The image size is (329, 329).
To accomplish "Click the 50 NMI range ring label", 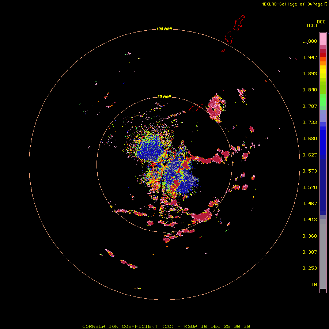I will [x=164, y=97].
